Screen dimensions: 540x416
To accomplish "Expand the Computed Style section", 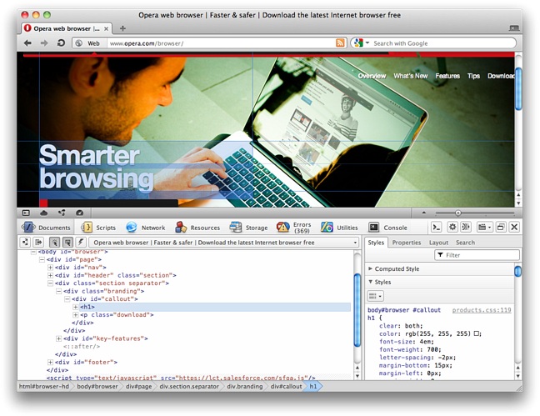I will pos(371,269).
